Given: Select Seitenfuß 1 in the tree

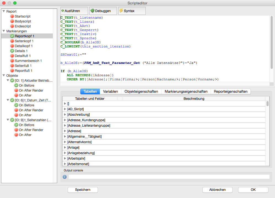Looking at the screenshot, I should click(x=23, y=66).
